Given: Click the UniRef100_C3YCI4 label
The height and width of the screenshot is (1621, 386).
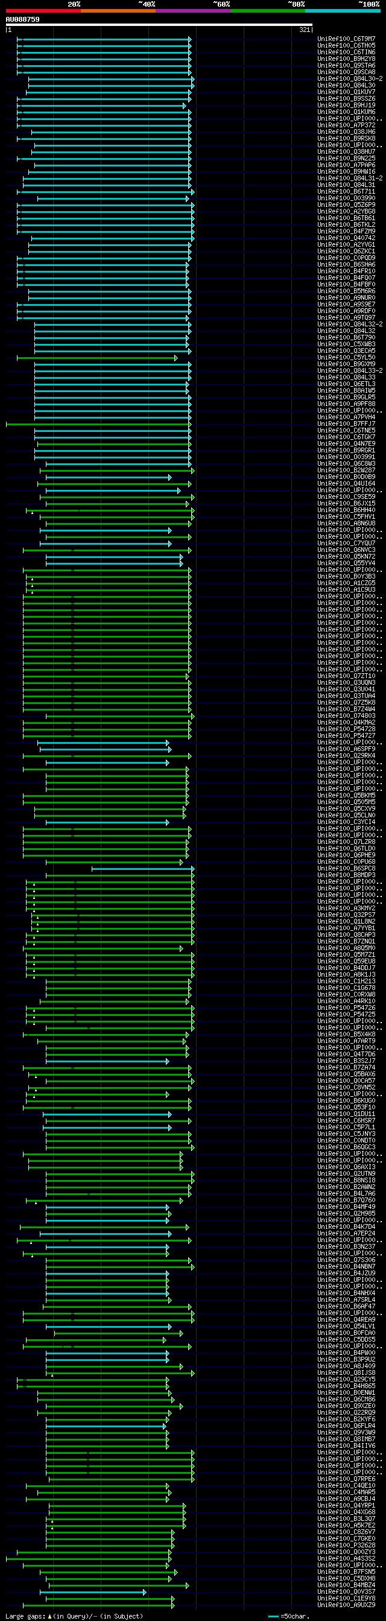Looking at the screenshot, I should (346, 822).
